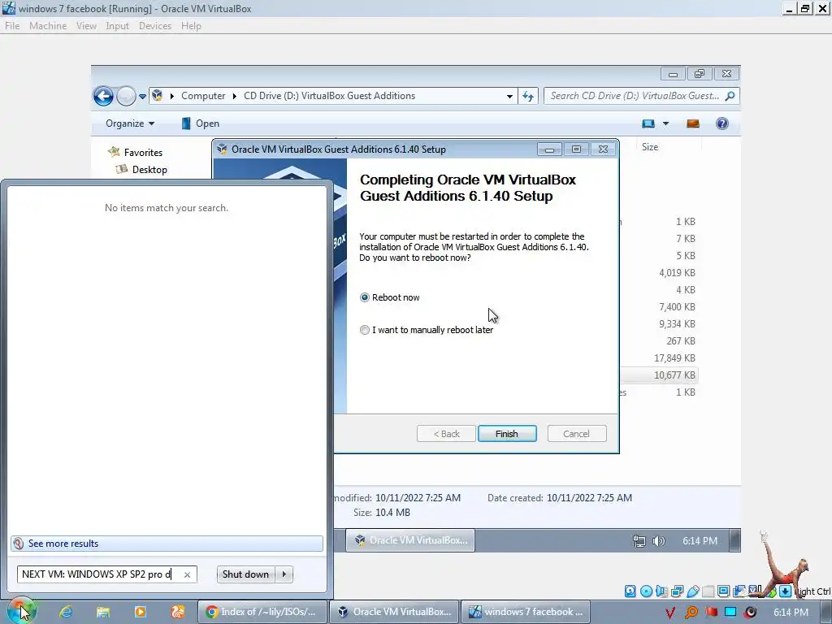This screenshot has height=624, width=832.
Task: Open Action Center red flag tray icon
Action: [711, 613]
